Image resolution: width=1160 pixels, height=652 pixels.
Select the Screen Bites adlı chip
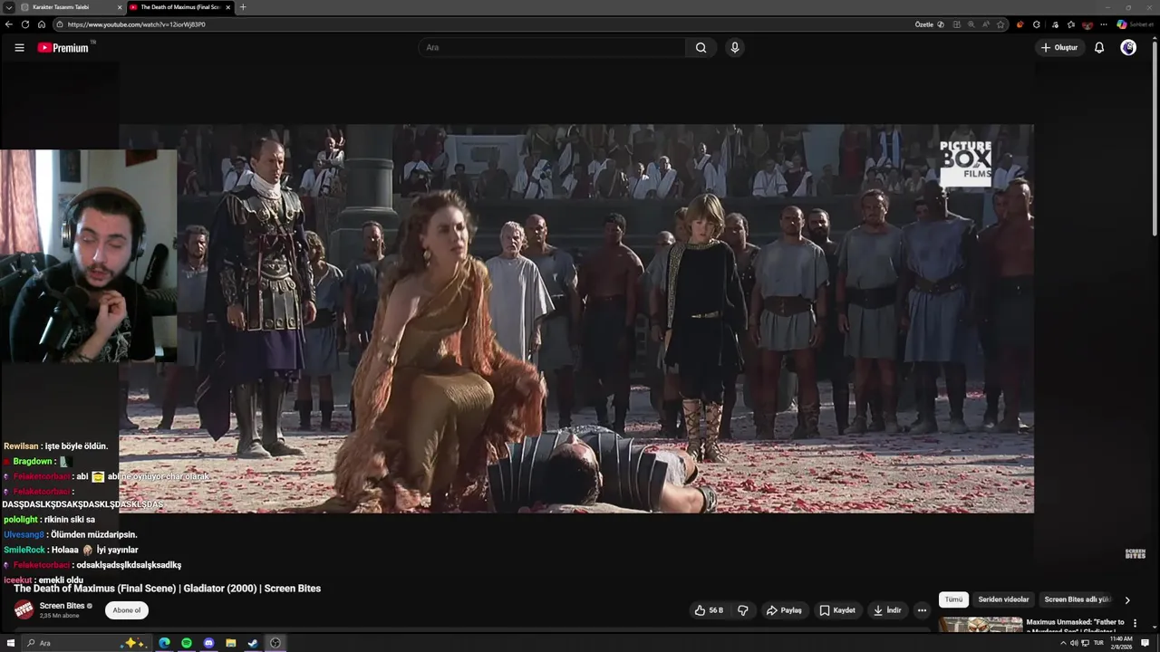click(1077, 599)
